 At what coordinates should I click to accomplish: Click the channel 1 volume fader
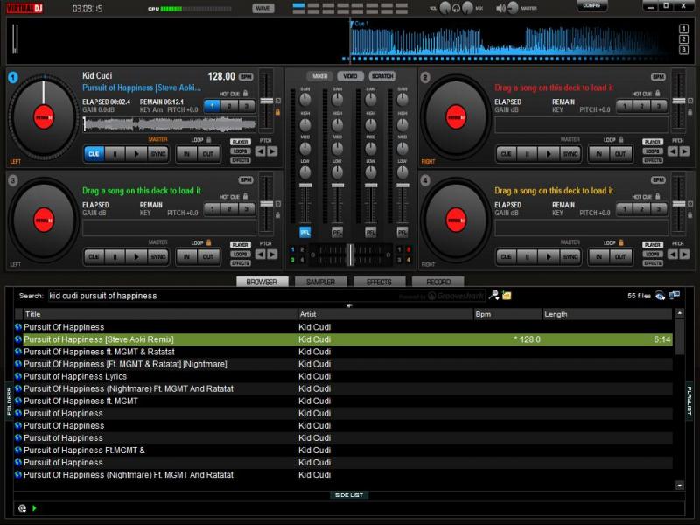click(x=305, y=185)
